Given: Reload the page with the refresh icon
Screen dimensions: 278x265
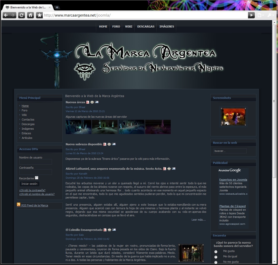Looking at the screenshot, I should point(22,15).
